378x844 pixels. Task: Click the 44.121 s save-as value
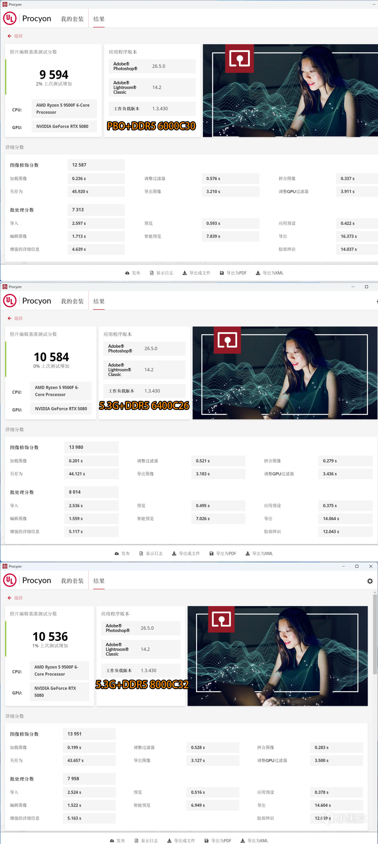[91, 474]
